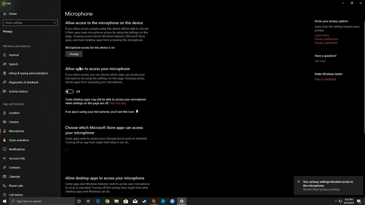The width and height of the screenshot is (365, 205).
Task: Open the Privacy statement link
Action: point(326,43)
